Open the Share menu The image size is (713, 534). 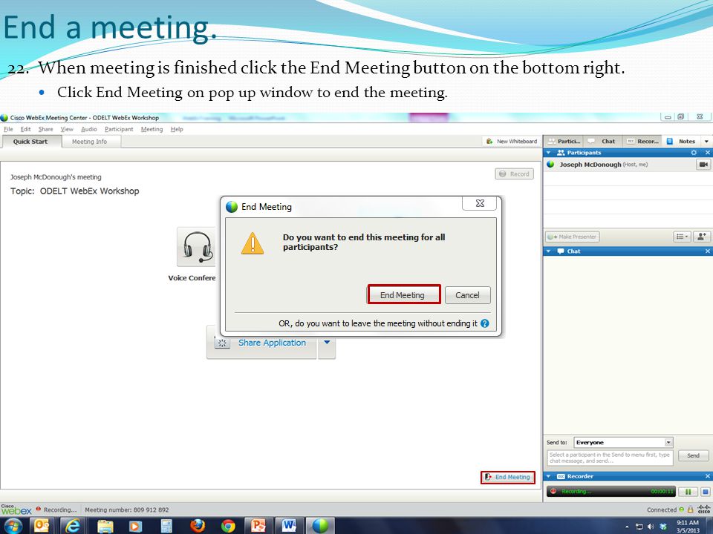(x=45, y=129)
